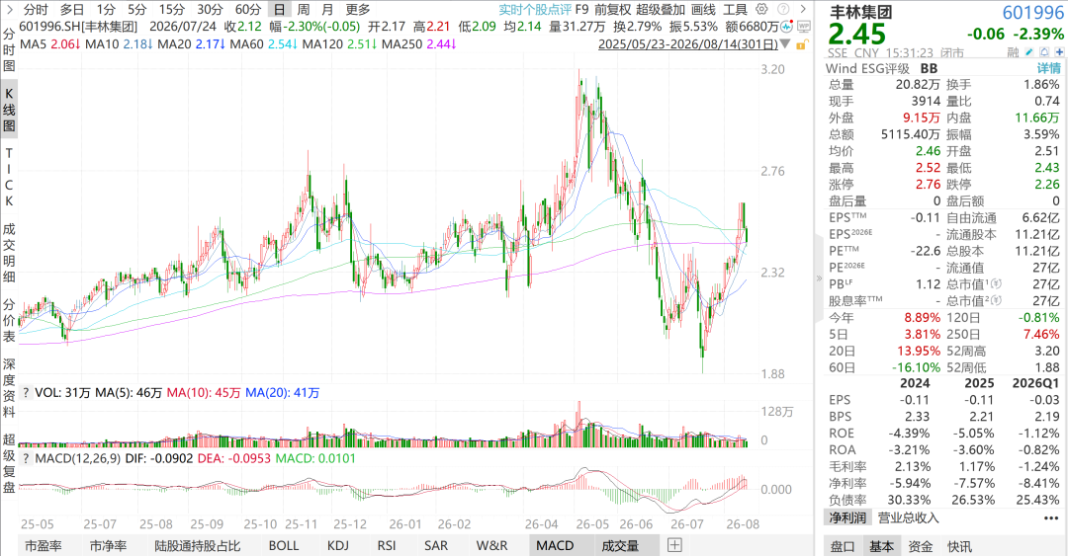1068x556 pixels.
Task: Switch indicator to 市净率
Action: tap(108, 545)
